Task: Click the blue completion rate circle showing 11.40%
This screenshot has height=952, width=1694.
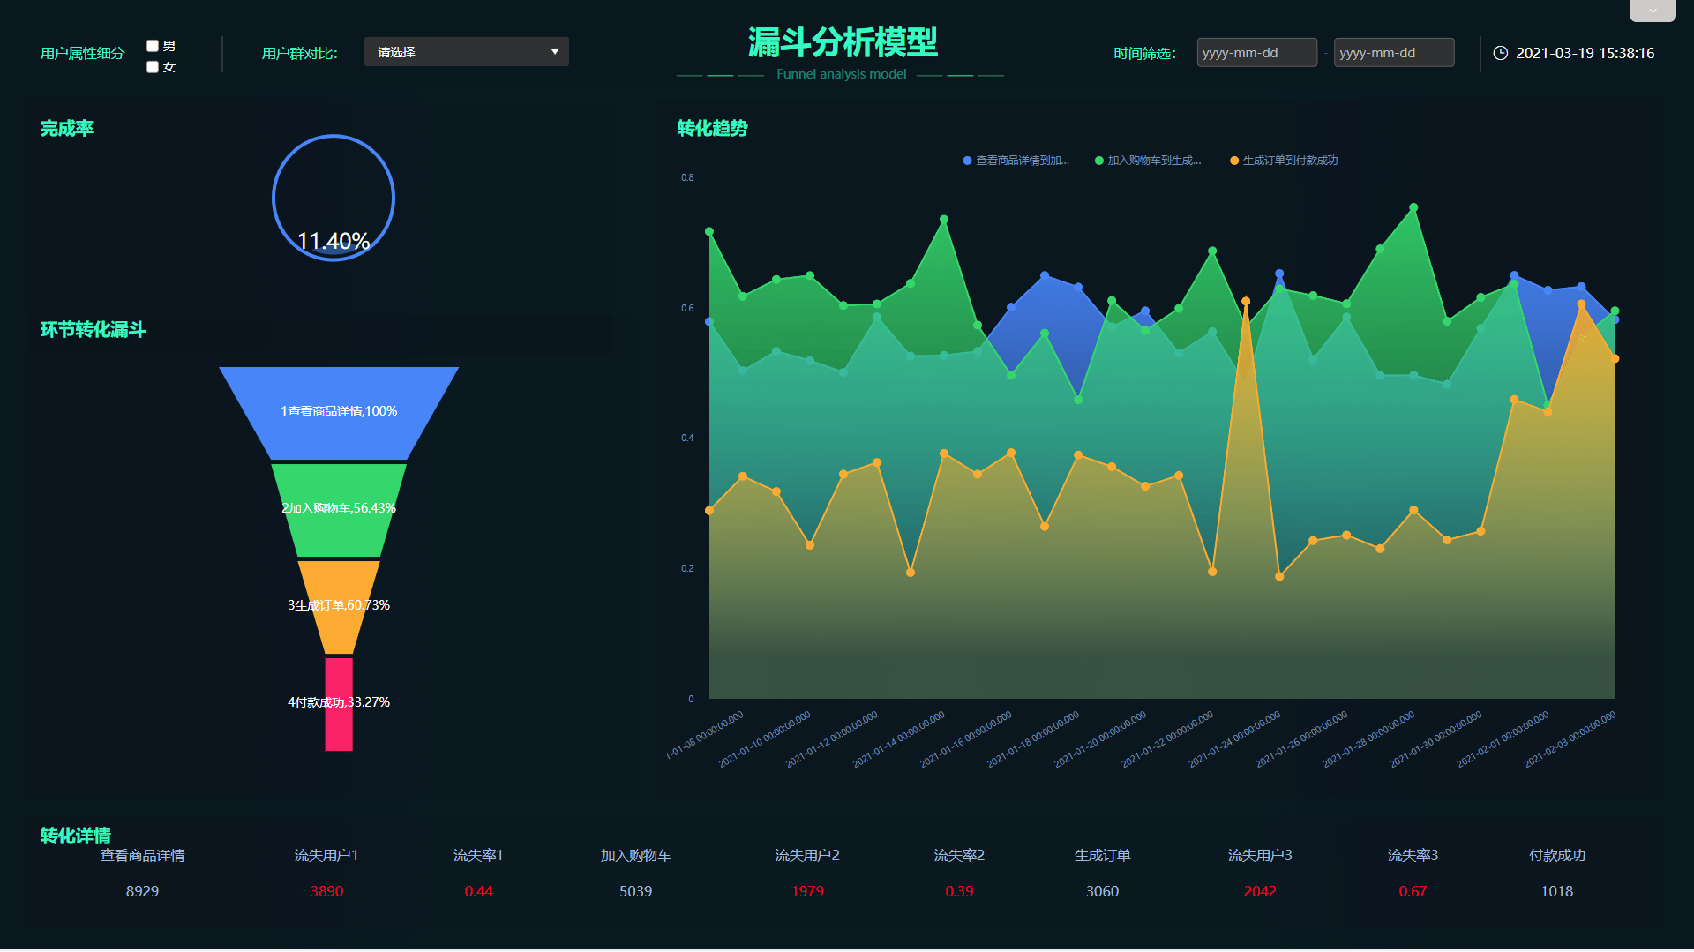Action: pos(334,197)
